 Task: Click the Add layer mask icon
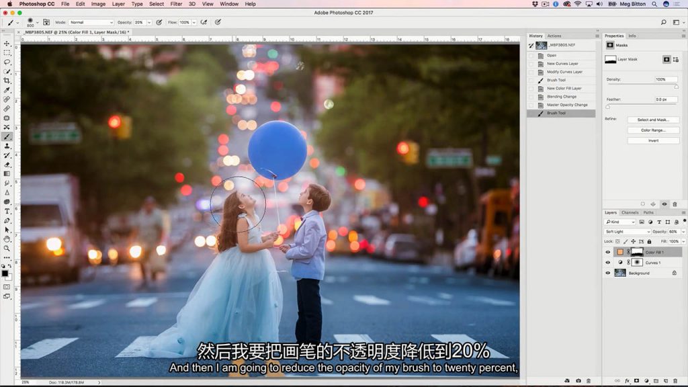[636, 381]
